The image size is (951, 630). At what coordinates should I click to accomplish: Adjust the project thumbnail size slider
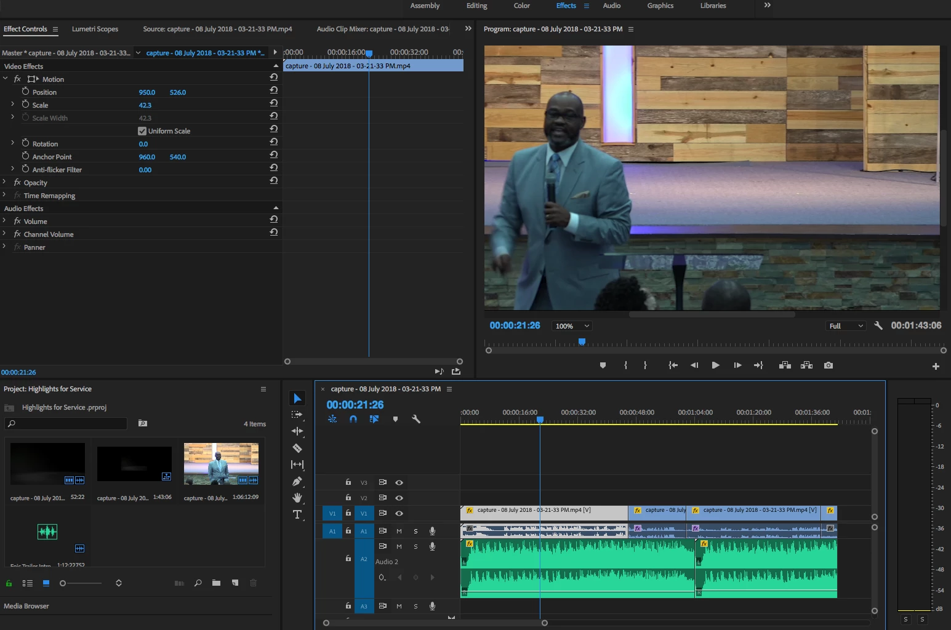pyautogui.click(x=63, y=583)
